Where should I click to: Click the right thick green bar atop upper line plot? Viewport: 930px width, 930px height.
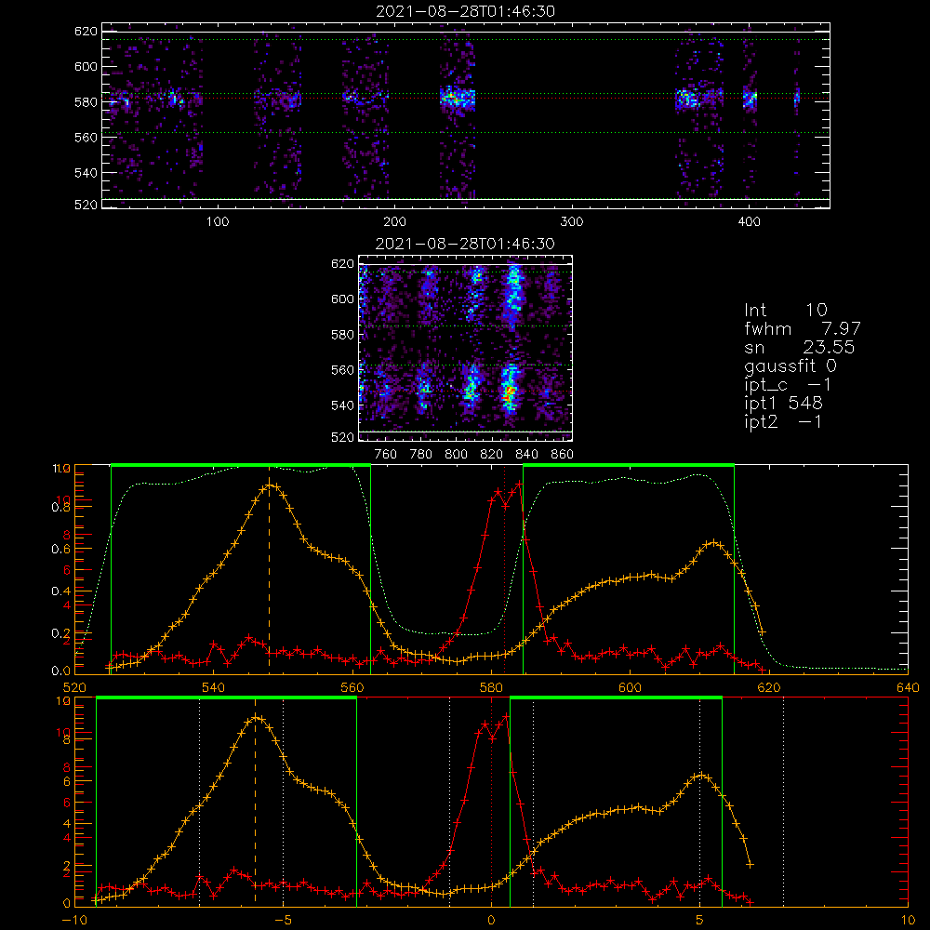[629, 466]
